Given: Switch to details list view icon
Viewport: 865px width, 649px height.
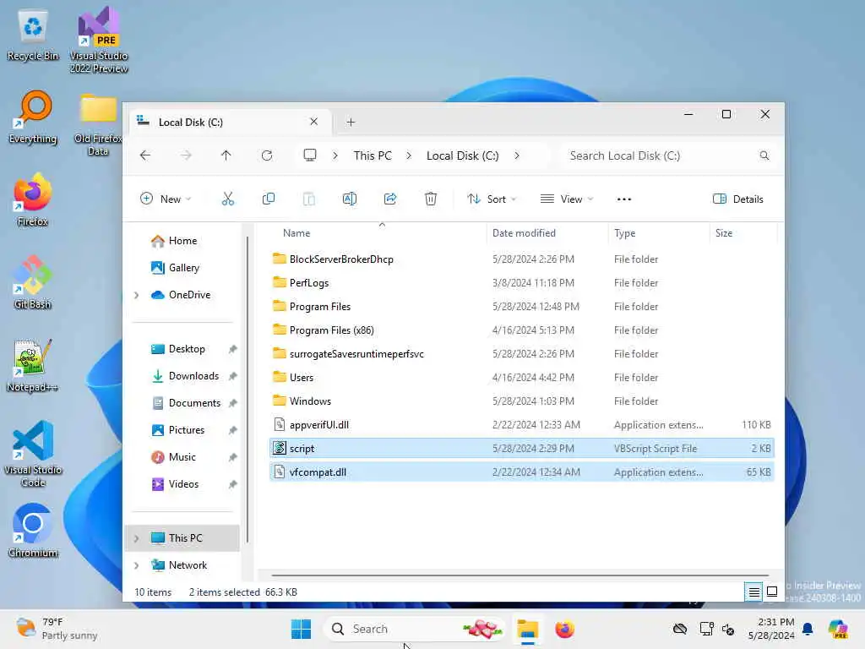Looking at the screenshot, I should click(753, 592).
